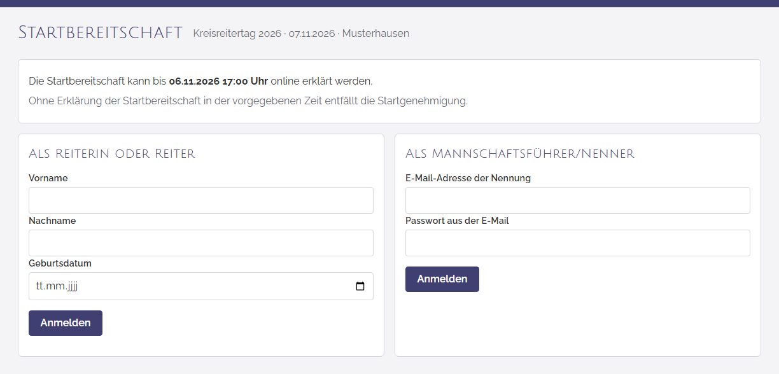Click the 'Nachname' label

[x=52, y=221]
